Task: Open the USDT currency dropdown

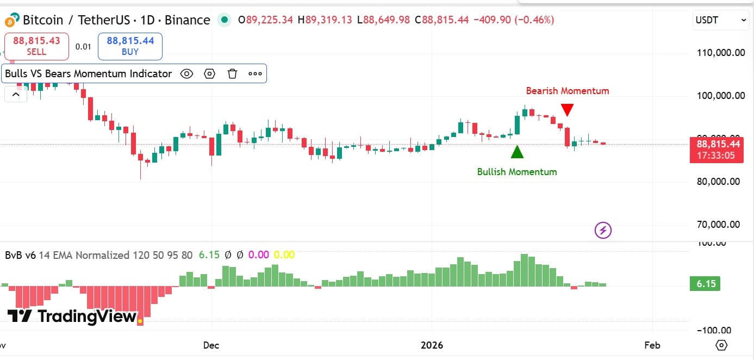Action: [x=720, y=20]
